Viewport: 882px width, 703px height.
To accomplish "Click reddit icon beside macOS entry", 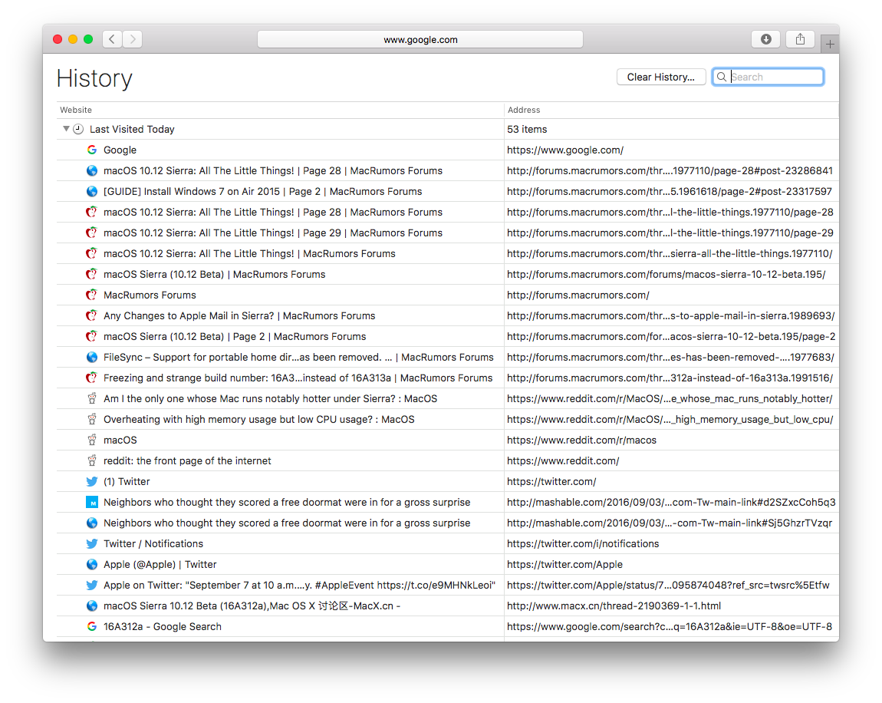I will click(92, 441).
